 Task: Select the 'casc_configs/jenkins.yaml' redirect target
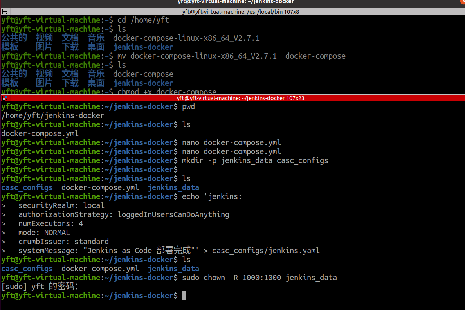tap(266, 251)
